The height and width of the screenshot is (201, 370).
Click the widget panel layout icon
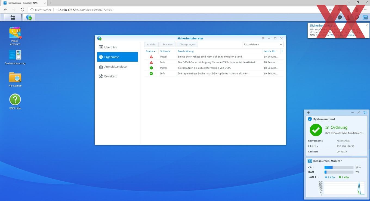pos(365,112)
